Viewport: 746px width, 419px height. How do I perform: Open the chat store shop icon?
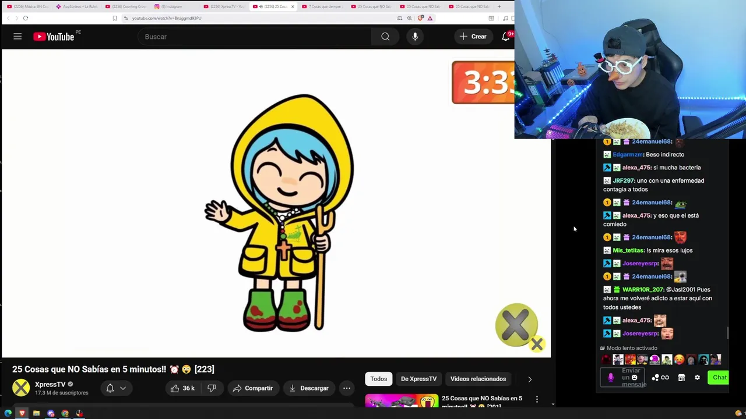tap(681, 378)
